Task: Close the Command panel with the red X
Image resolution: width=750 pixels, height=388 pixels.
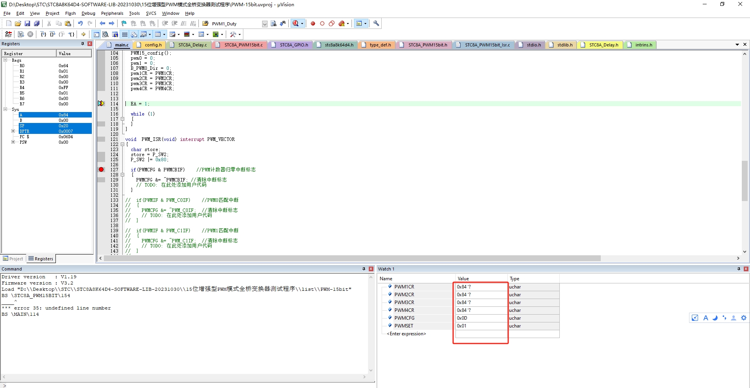Action: click(x=371, y=269)
